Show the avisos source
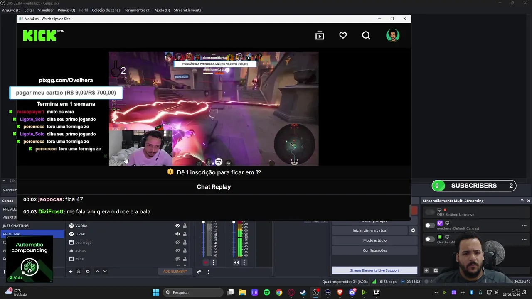The height and width of the screenshot is (299, 532). coord(177,251)
